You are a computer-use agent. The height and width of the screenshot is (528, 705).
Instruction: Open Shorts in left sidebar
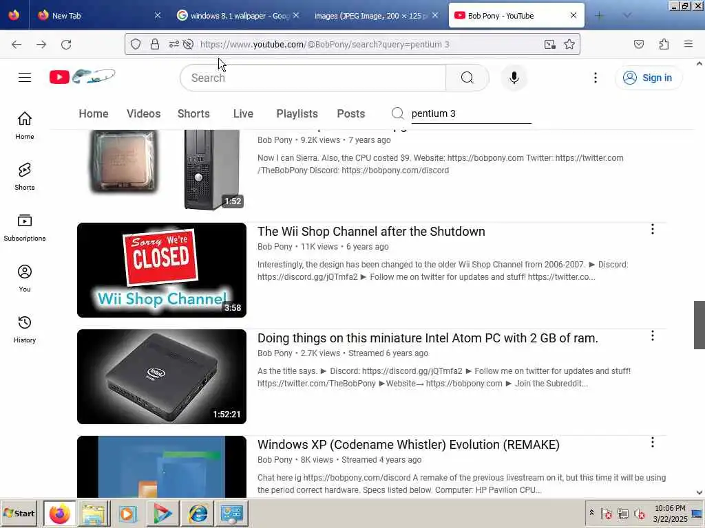point(25,177)
